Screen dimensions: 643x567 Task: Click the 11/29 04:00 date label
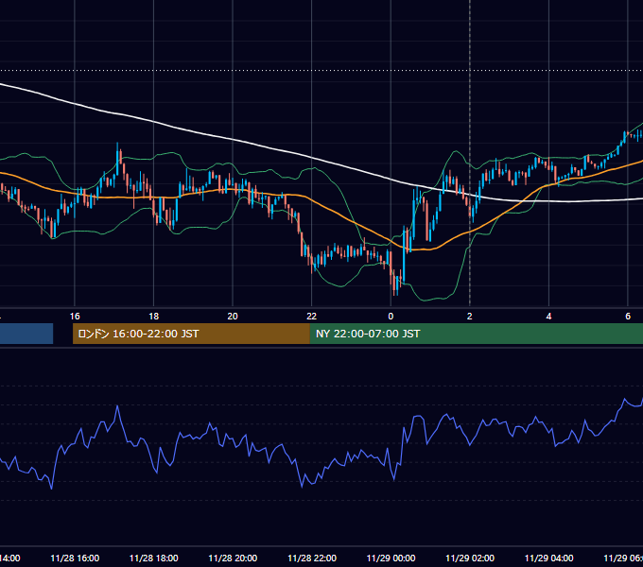coord(549,558)
